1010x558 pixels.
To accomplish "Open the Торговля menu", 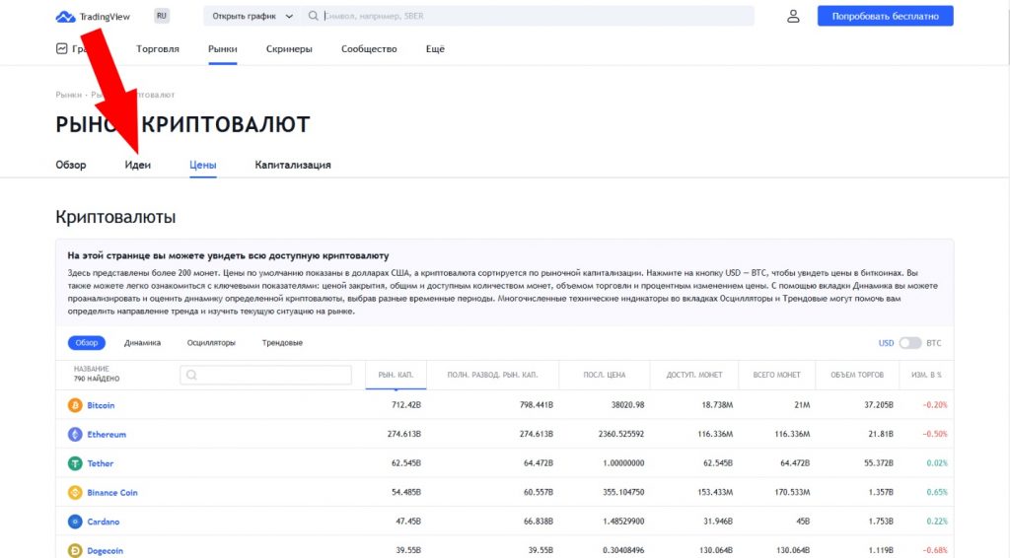I will [158, 49].
